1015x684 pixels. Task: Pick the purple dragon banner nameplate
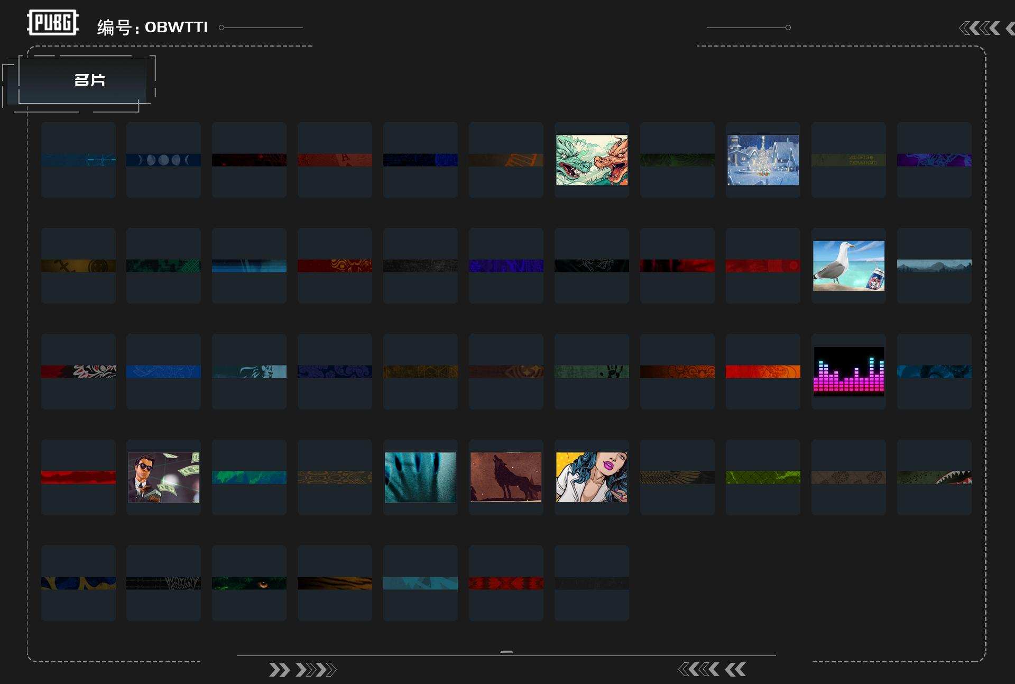pyautogui.click(x=934, y=160)
